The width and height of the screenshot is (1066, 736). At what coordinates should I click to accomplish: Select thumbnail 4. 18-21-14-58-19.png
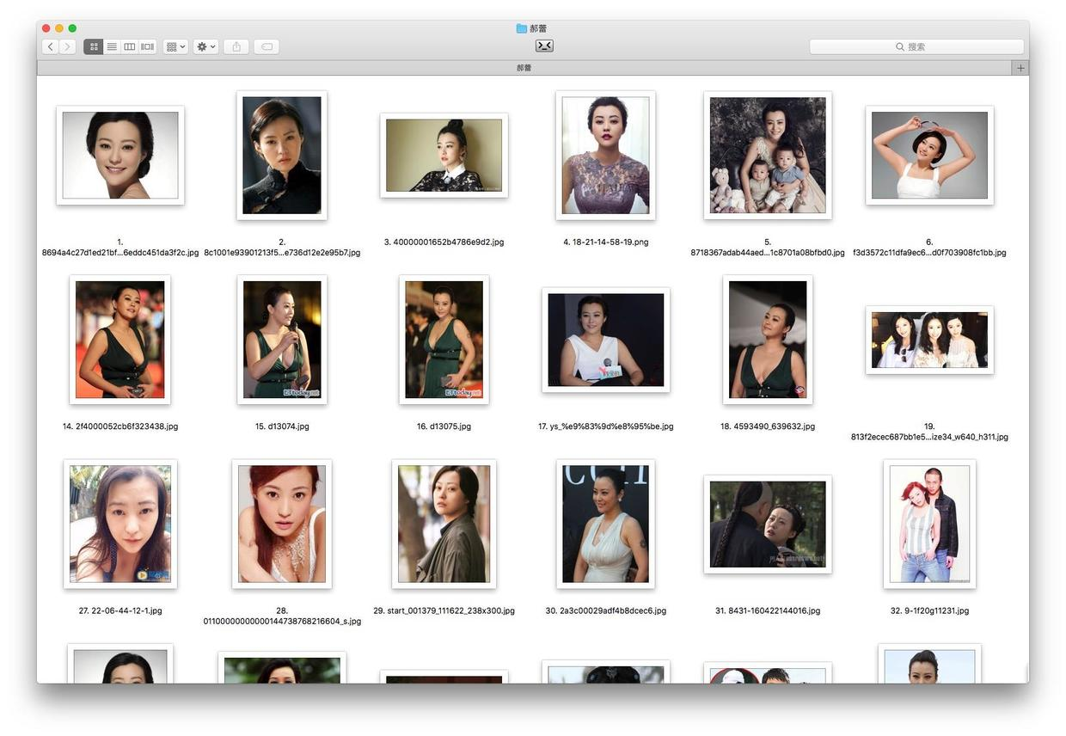[605, 156]
